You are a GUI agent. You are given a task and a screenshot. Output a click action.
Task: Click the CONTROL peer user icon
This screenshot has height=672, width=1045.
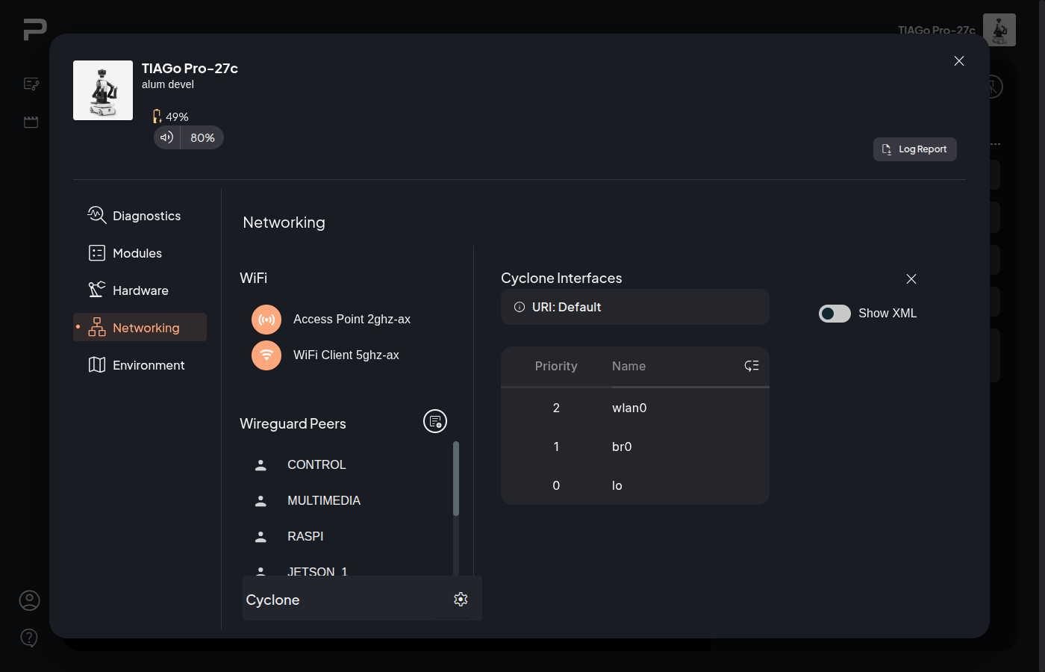261,464
